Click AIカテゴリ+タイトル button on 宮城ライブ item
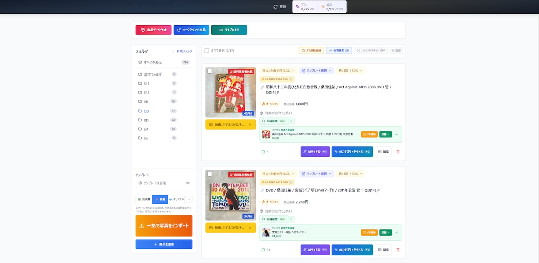This screenshot has width=539, height=263. point(352,250)
